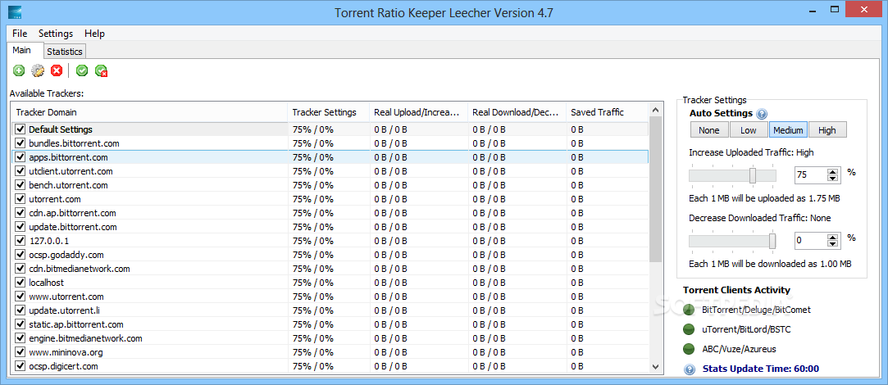Click the download percentage field showing 0
Screen dimensions: 888x385
pyautogui.click(x=811, y=241)
